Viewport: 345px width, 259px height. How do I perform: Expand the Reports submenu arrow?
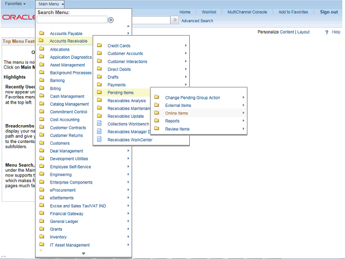click(243, 121)
